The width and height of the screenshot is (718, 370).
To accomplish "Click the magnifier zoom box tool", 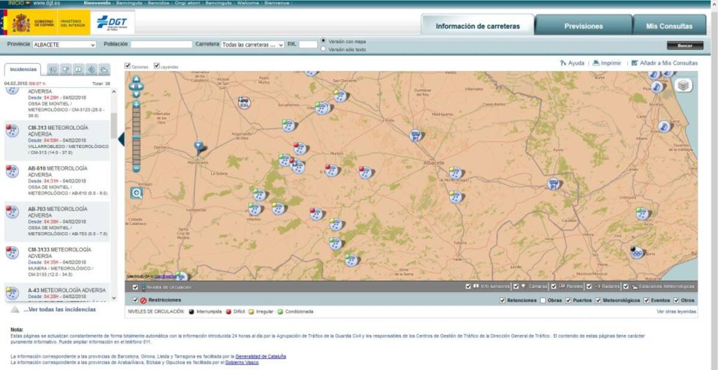I will [x=137, y=193].
